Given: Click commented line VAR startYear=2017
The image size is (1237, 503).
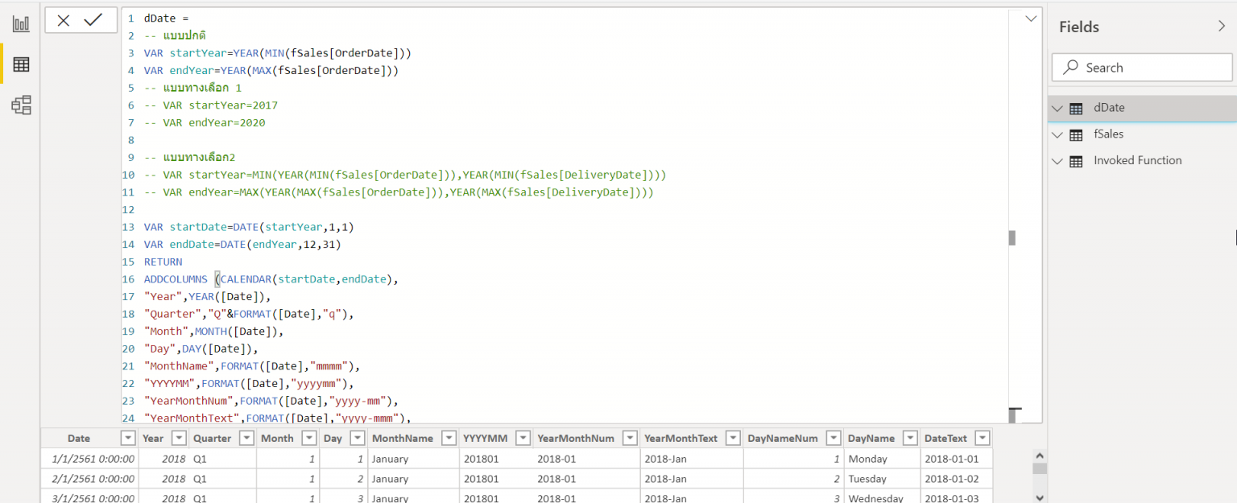Looking at the screenshot, I should pos(211,105).
